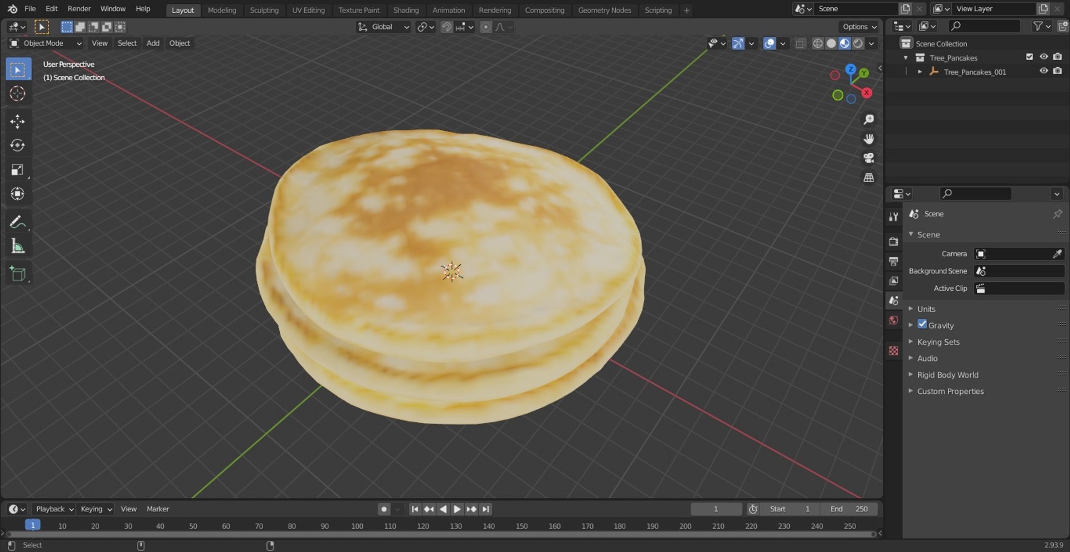Toggle pin on Scene properties
Viewport: 1070px width, 552px height.
1057,214
